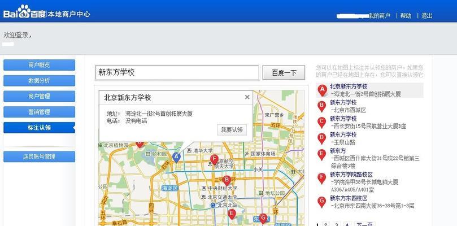
Task: Select the C pin icon in the results list
Action: [x=321, y=122]
